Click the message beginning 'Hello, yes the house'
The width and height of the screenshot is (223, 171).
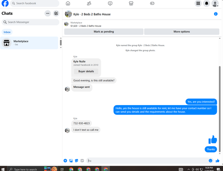click(x=165, y=110)
